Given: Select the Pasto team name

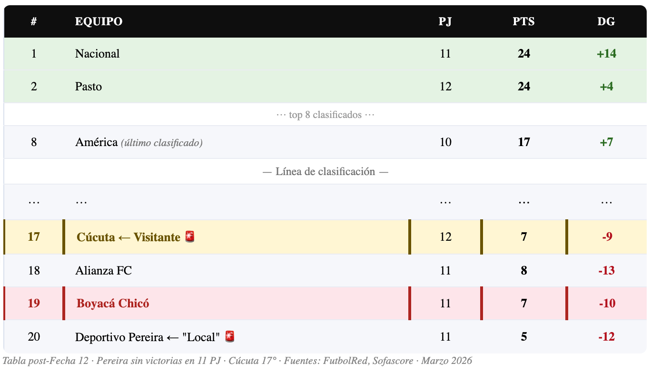Looking at the screenshot, I should point(89,87).
